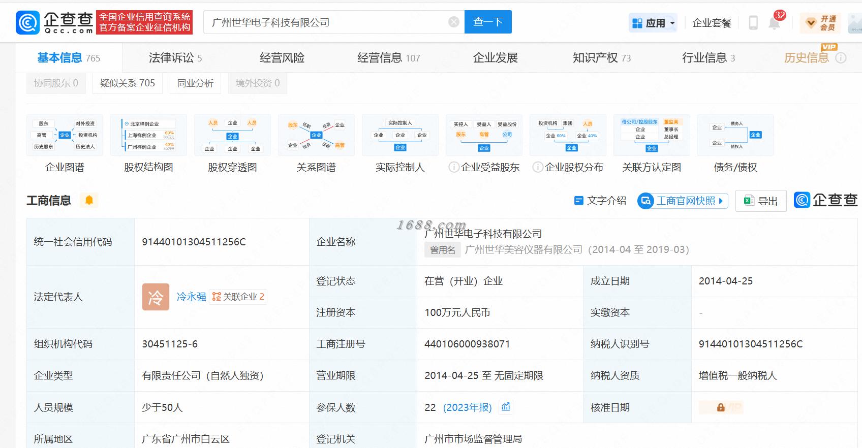The image size is (862, 448).
Task: Switch to 行业信息 tab
Action: [x=709, y=58]
